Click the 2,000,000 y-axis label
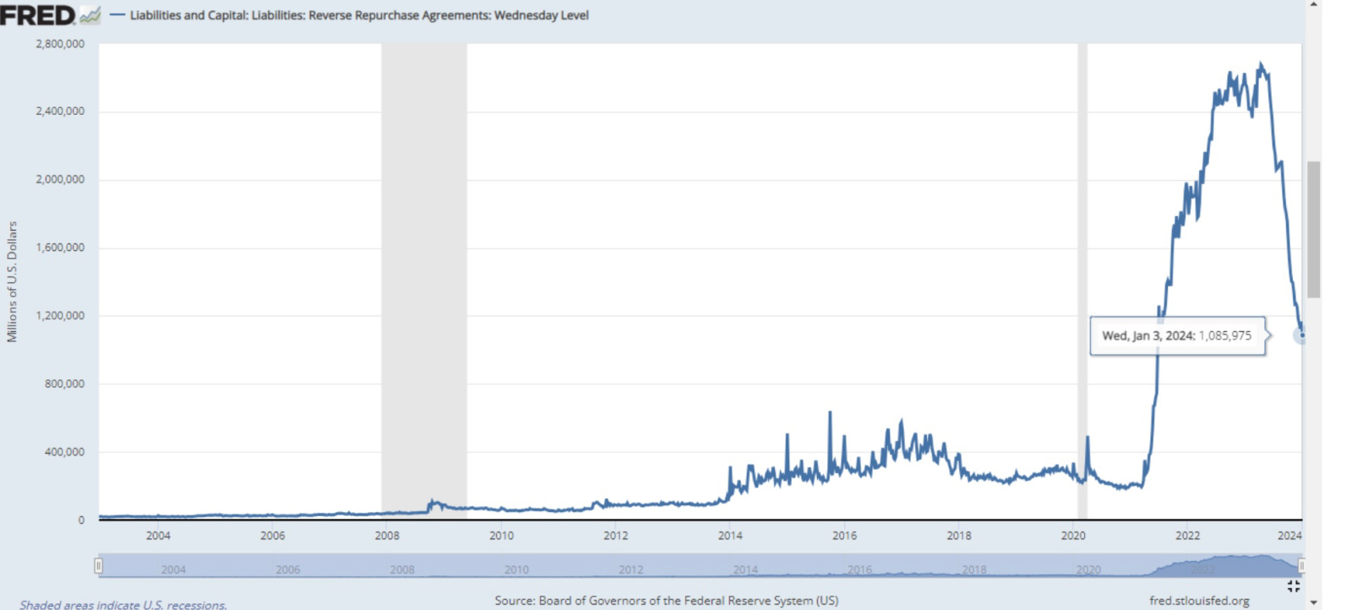The image size is (1352, 610). [x=60, y=179]
